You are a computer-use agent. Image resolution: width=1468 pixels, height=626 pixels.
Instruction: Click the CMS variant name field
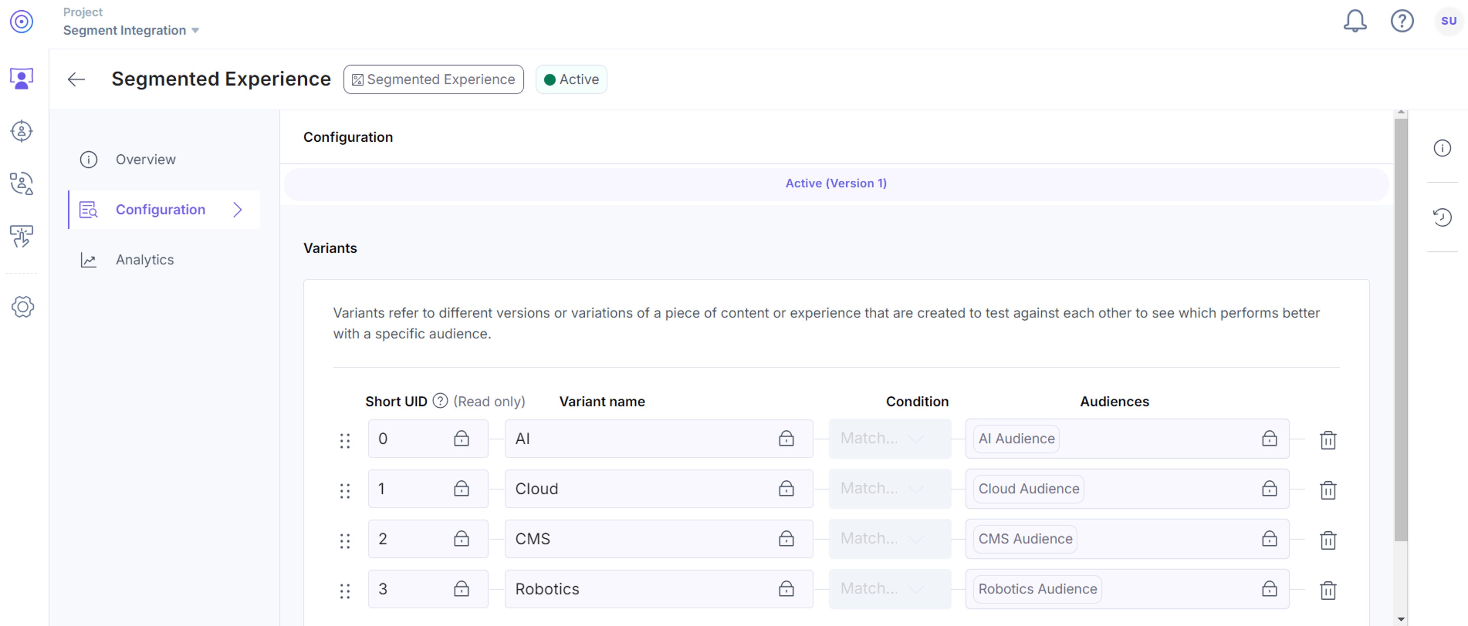tap(658, 538)
